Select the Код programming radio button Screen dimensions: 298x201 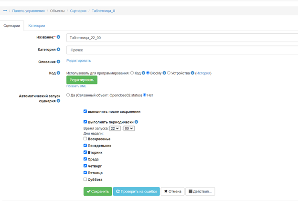(x=132, y=73)
